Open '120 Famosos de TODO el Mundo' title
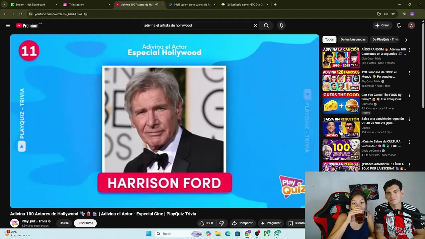The image size is (425, 239). (379, 74)
